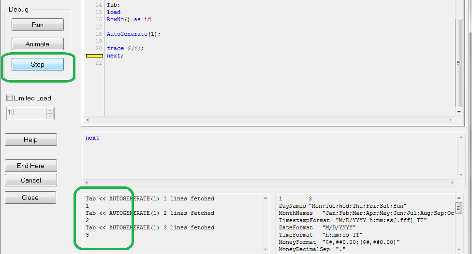Click line number 14 in gutter
This screenshot has width=472, height=254.
tap(99, 5)
